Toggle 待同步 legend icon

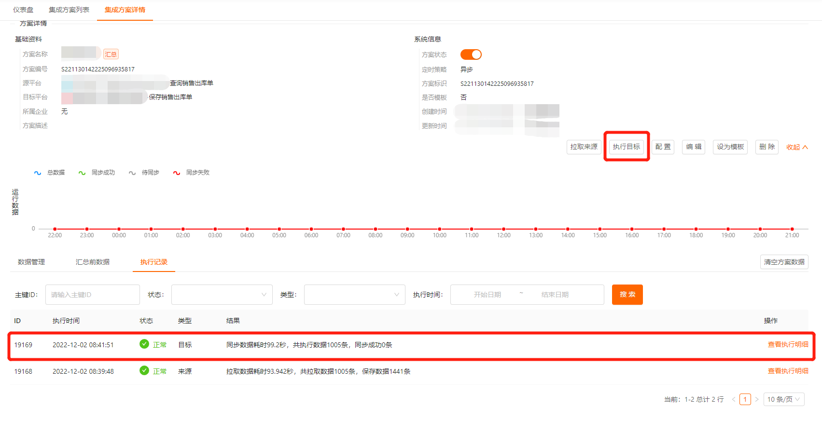click(x=132, y=173)
